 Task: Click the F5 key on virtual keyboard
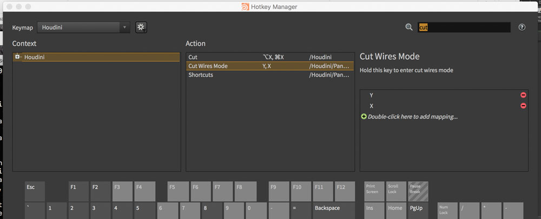point(179,191)
